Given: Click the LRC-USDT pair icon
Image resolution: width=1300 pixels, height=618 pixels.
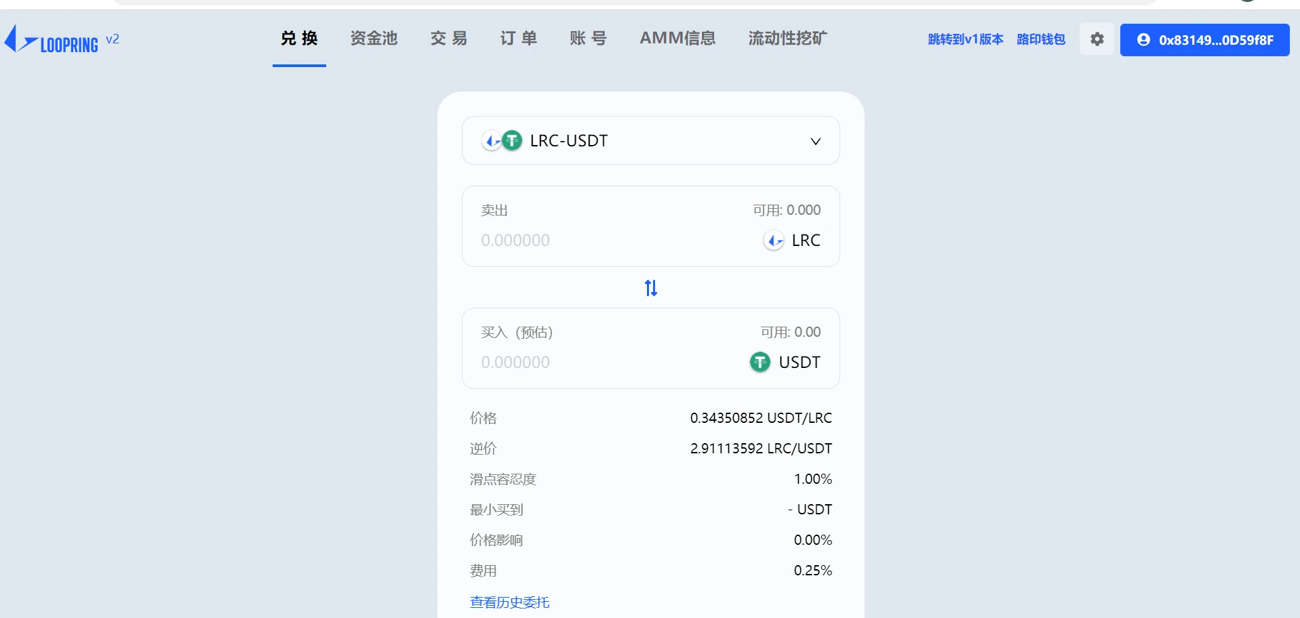Looking at the screenshot, I should point(502,140).
